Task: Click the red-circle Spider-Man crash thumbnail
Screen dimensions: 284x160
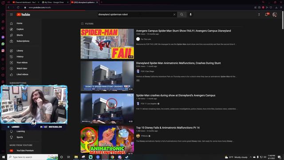Action: click(x=107, y=108)
